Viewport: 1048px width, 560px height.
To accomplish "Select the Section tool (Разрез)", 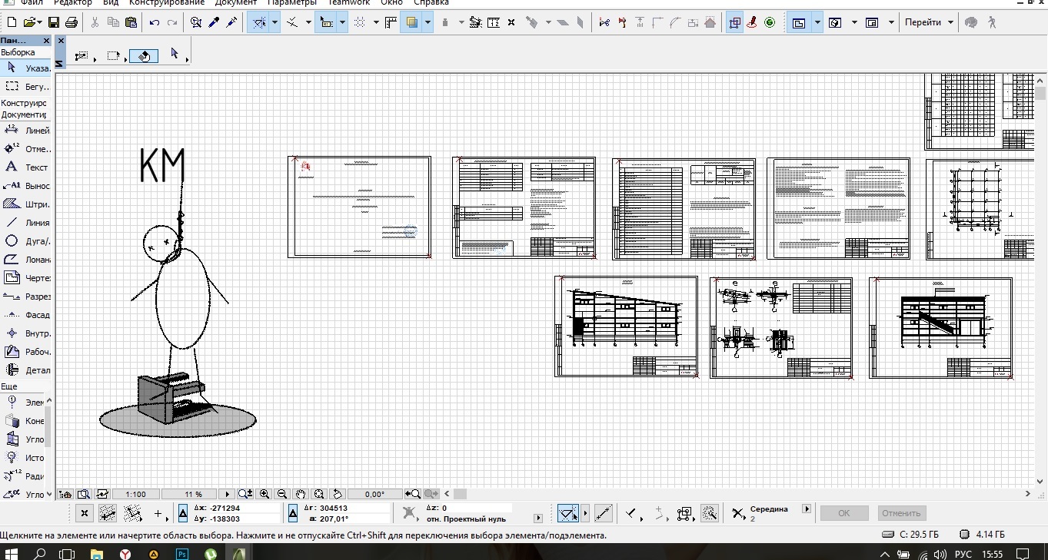I will (25, 297).
